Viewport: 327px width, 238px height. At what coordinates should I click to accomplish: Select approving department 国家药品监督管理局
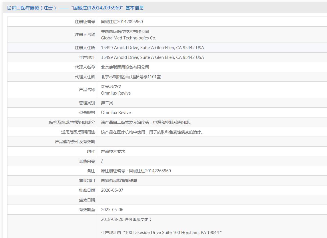pyautogui.click(x=119, y=181)
